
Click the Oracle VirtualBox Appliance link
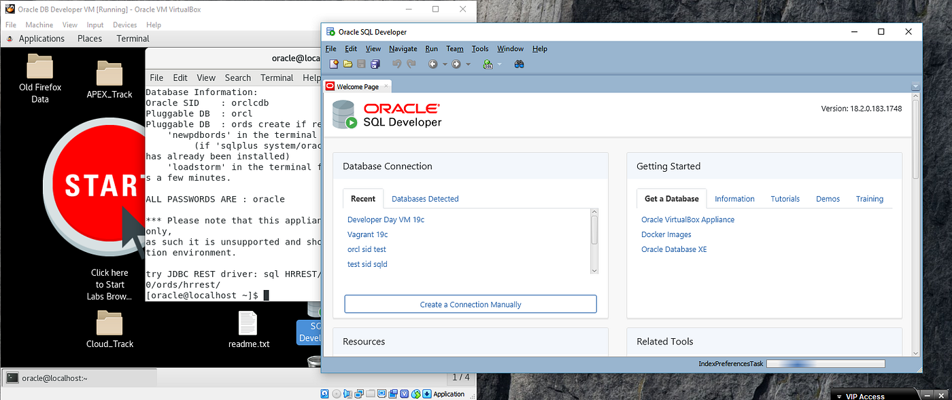pos(687,219)
